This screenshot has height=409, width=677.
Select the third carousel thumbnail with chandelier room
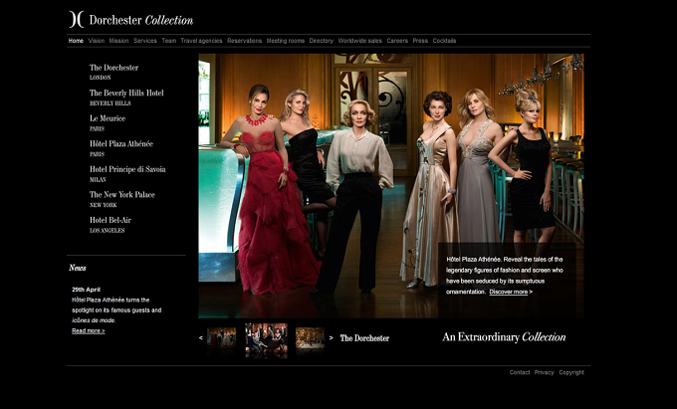pos(310,337)
